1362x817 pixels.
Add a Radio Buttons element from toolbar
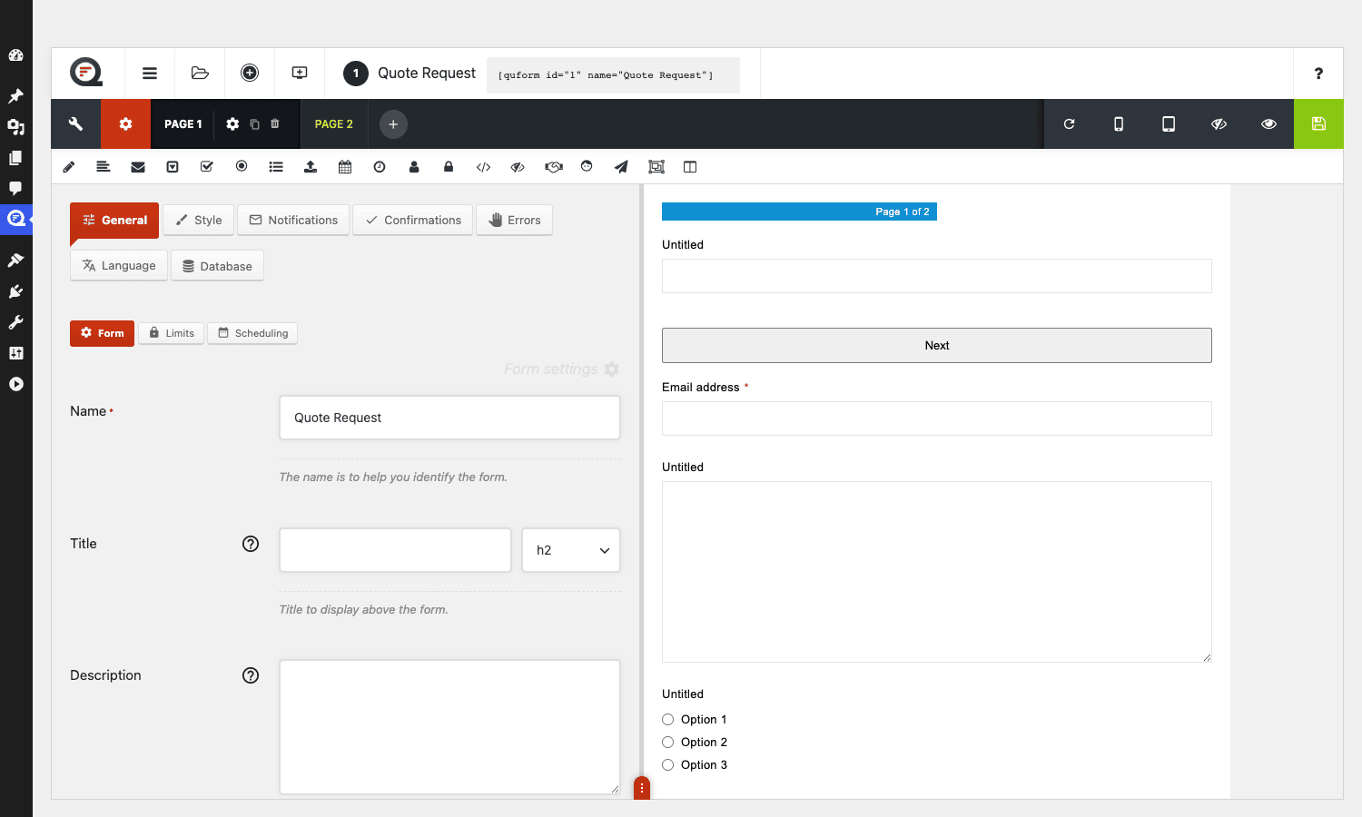pos(242,167)
